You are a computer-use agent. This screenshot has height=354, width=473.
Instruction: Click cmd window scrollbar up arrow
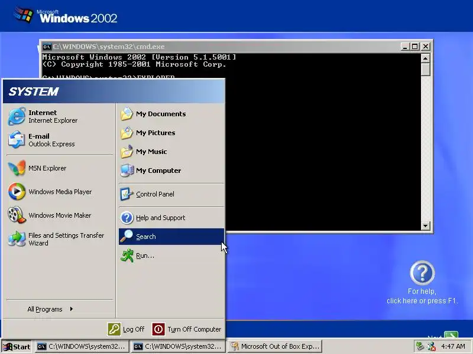point(425,58)
